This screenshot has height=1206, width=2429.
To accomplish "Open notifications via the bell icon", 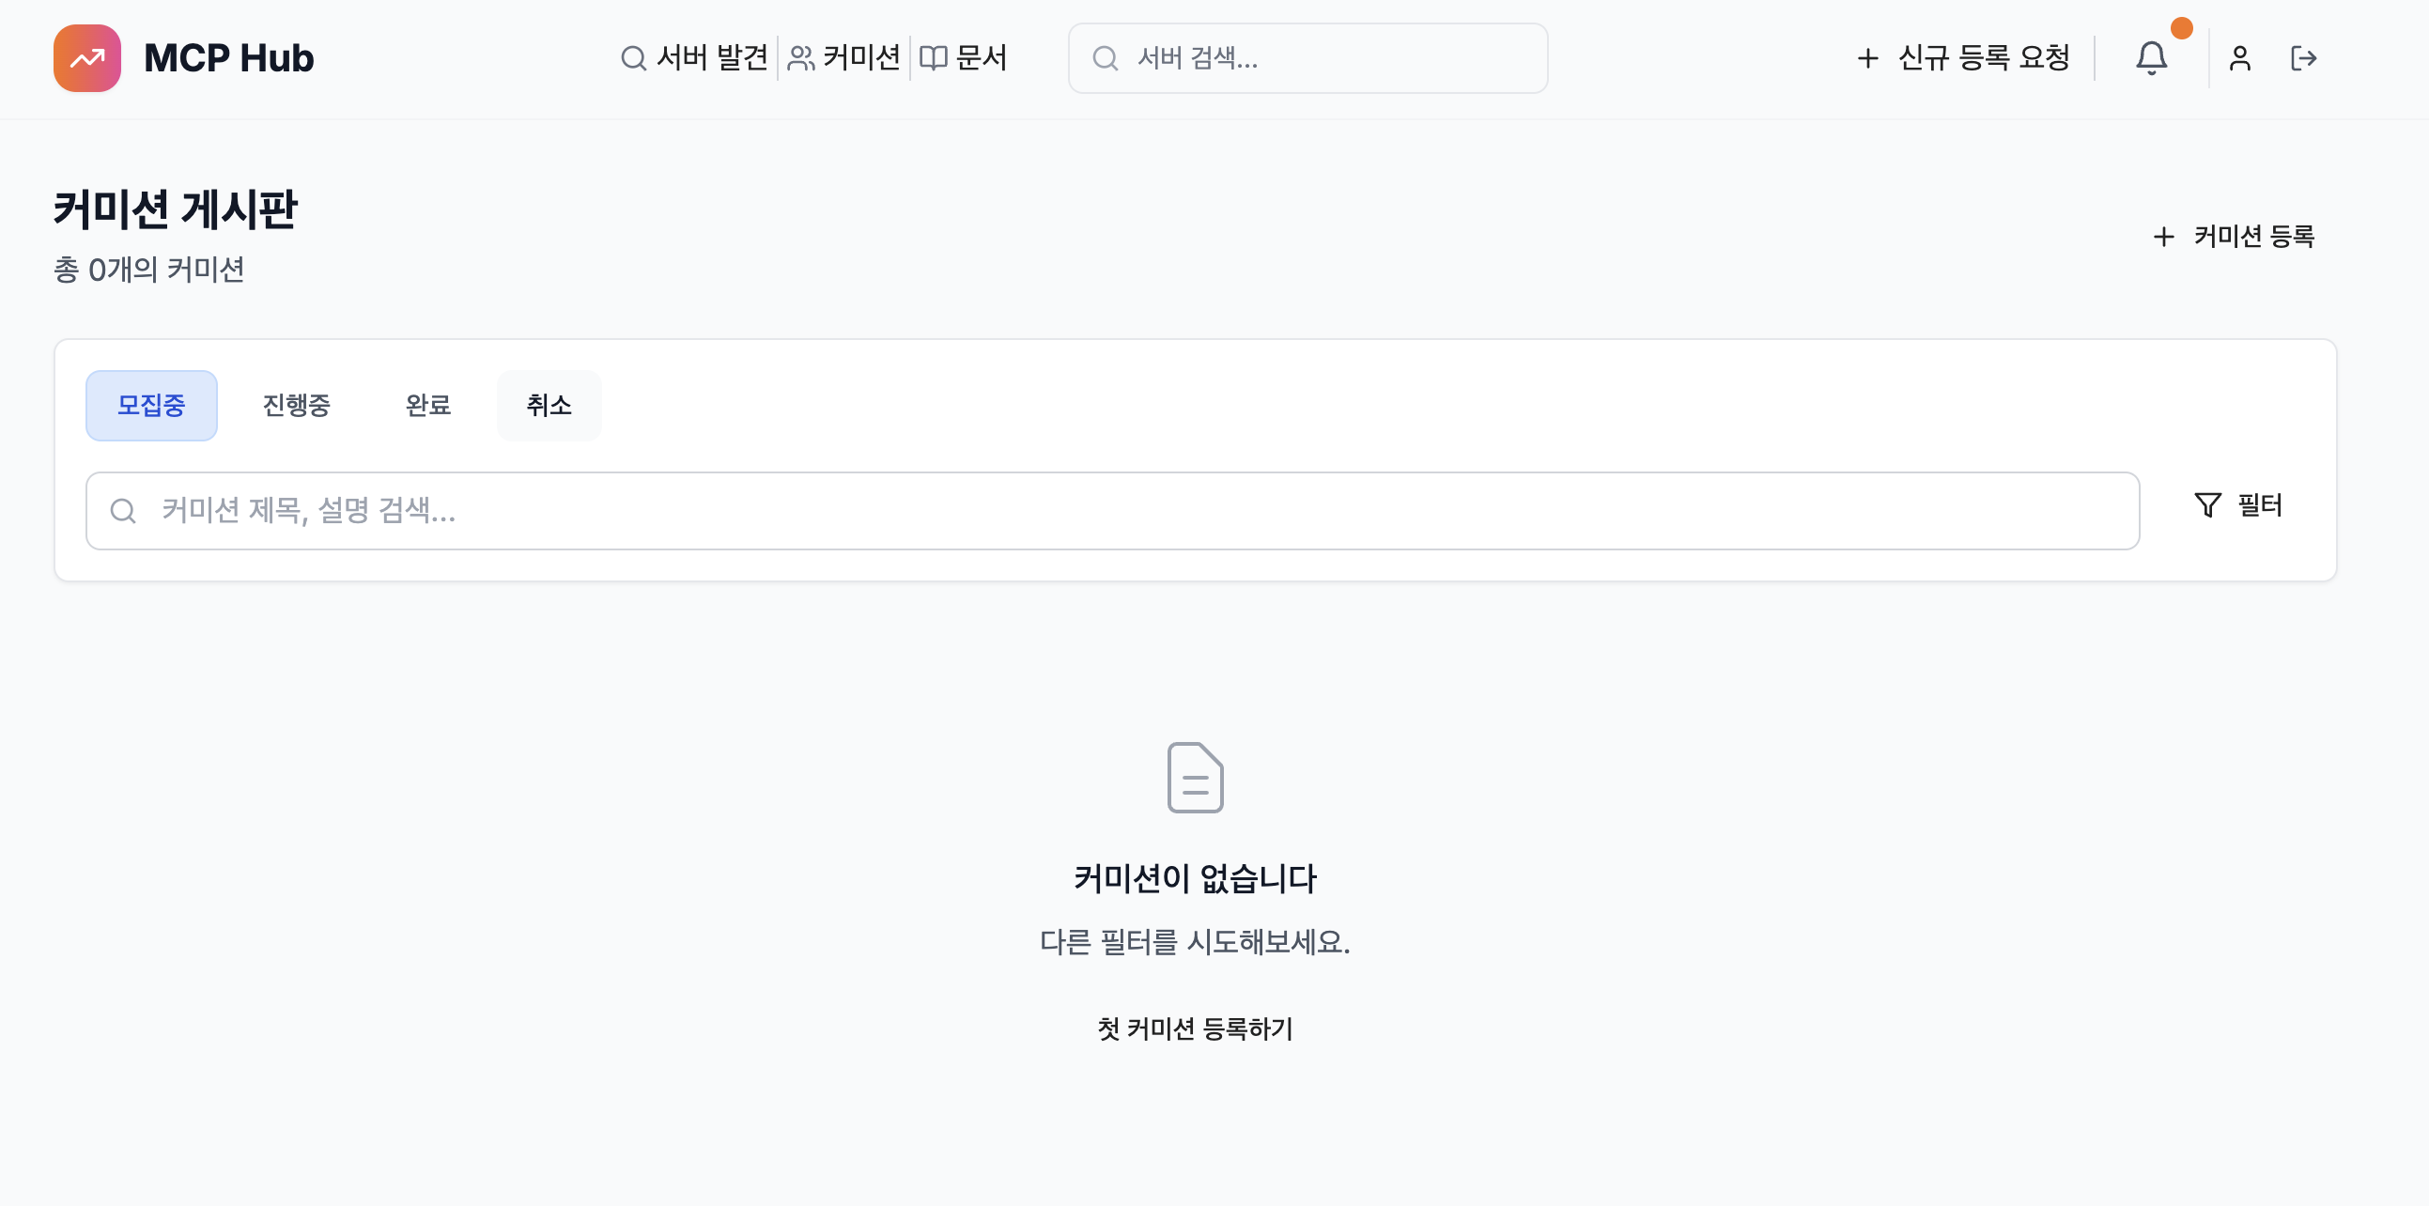I will tap(2153, 58).
